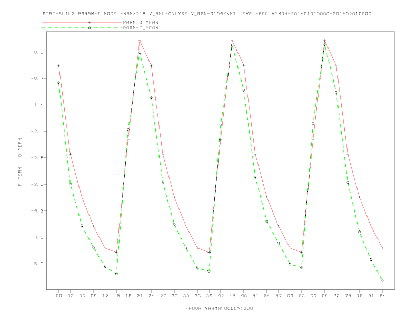
Task: Click the x-axis tick label 57
Action: coord(279,296)
